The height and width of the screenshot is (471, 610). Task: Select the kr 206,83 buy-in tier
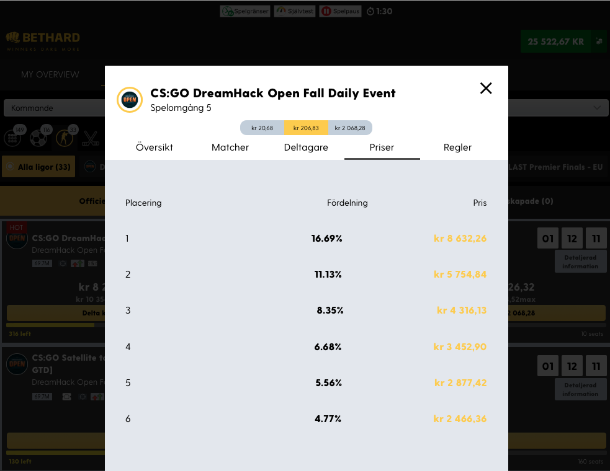307,128
